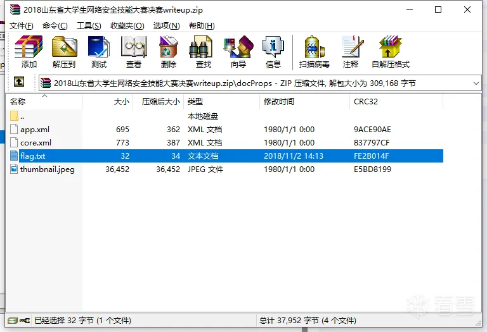This screenshot has width=487, height=332.
Task: Launch the Wizard (向导) tool
Action: (x=238, y=46)
